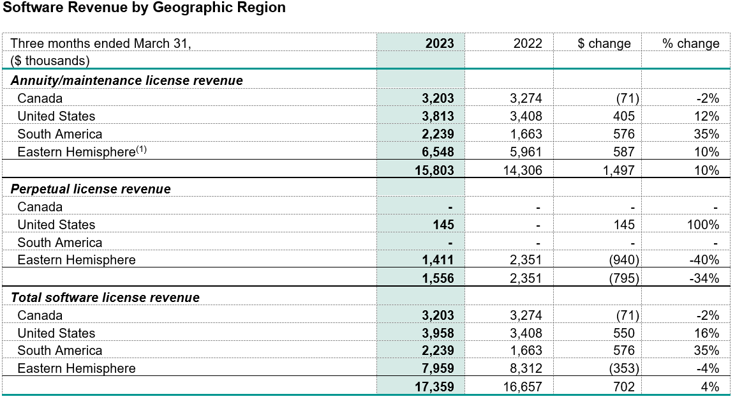735x399 pixels.
Task: Click the 'Perpetual license revenue' section heading
Action: coord(91,189)
